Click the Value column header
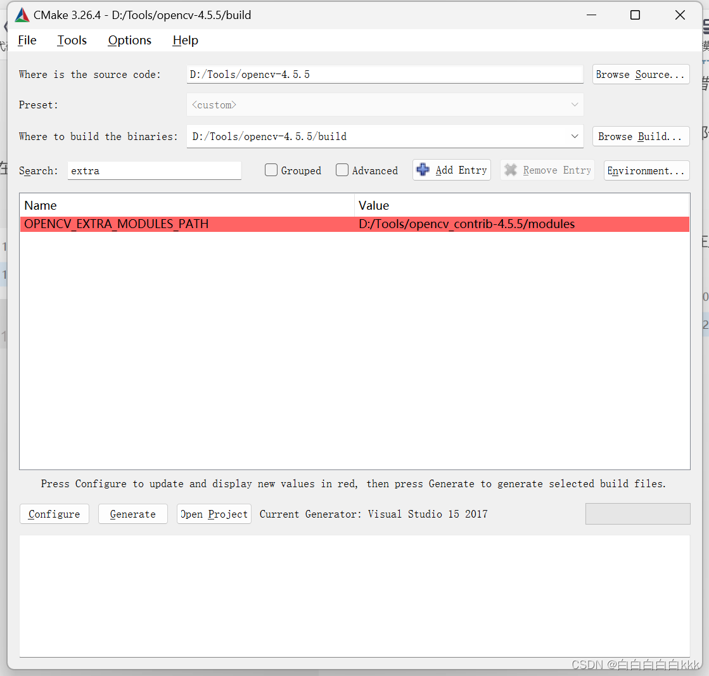 (522, 205)
